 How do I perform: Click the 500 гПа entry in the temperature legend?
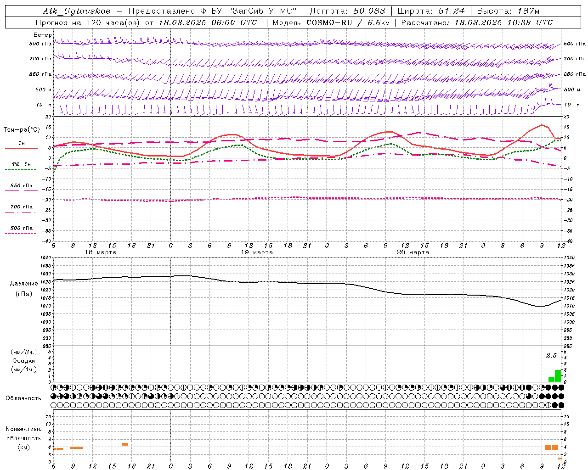coord(22,228)
